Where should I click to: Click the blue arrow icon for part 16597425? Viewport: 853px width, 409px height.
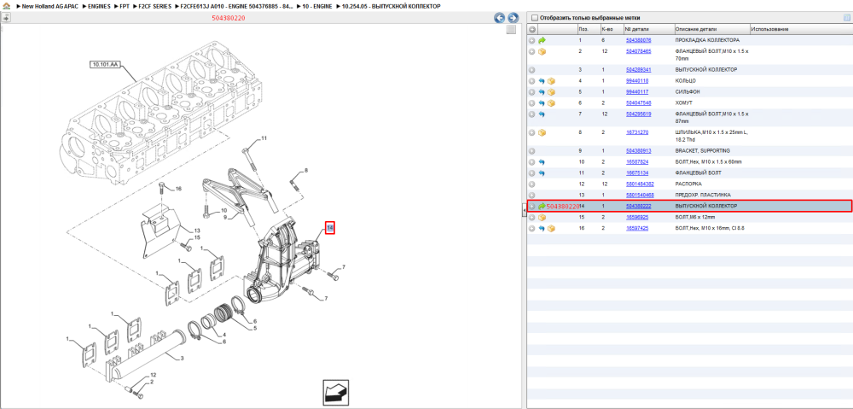(x=542, y=228)
